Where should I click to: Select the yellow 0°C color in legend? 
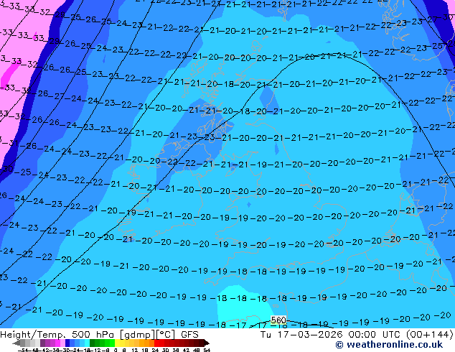click(x=117, y=343)
